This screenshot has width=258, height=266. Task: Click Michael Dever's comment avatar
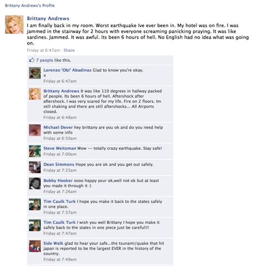[35, 130]
